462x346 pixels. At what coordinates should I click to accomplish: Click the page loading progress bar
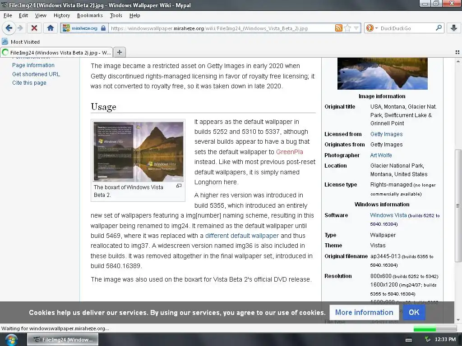tap(435, 328)
